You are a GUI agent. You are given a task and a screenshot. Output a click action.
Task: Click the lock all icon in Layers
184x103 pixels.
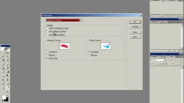click(x=166, y=64)
